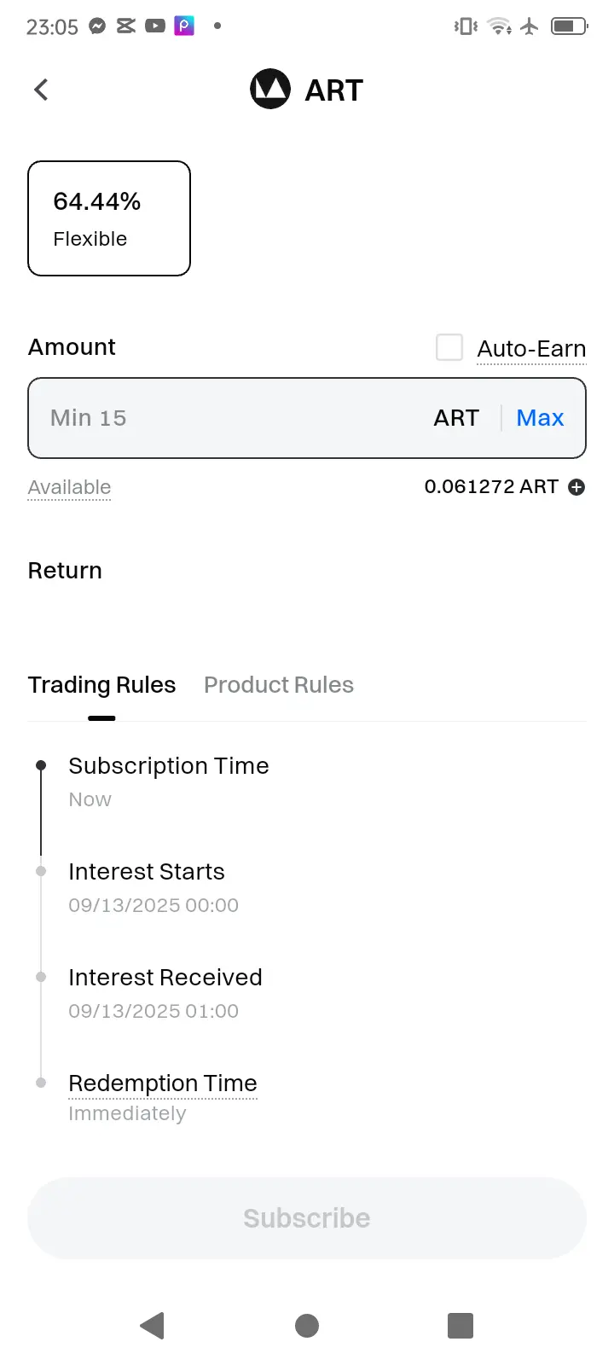Viewport: 614px width, 1365px height.
Task: Tap the Android home navigation button
Action: (x=307, y=1326)
